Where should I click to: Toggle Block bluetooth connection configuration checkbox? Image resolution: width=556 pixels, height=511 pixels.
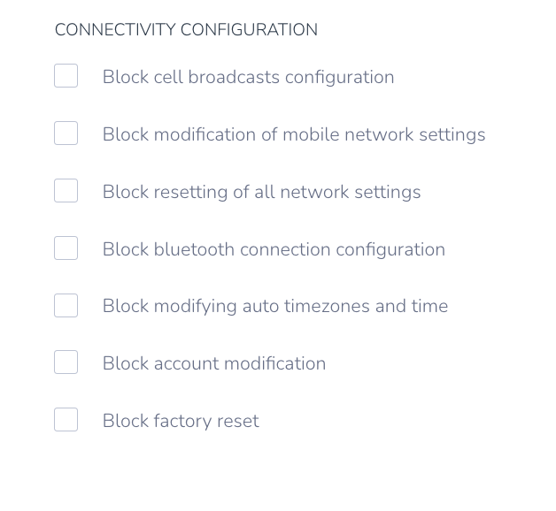pos(66,248)
